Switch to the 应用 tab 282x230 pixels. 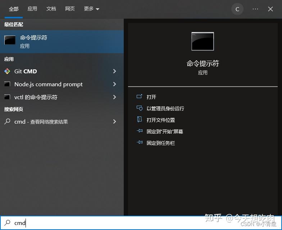click(x=32, y=9)
